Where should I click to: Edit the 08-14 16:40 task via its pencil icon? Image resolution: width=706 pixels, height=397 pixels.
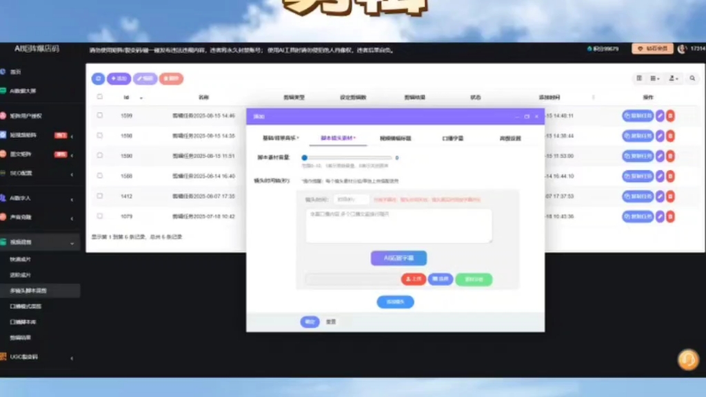click(x=660, y=176)
